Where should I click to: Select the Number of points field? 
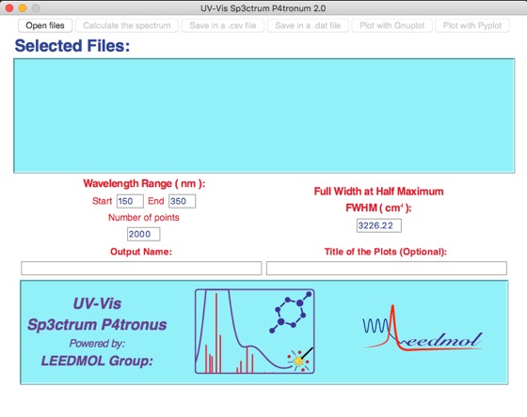[x=143, y=234]
